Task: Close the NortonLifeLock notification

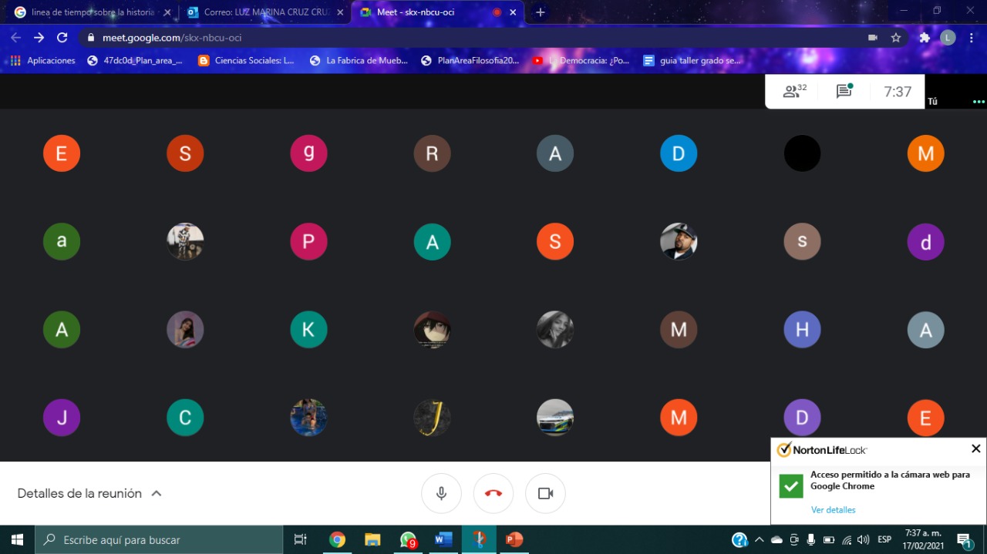Action: click(975, 448)
